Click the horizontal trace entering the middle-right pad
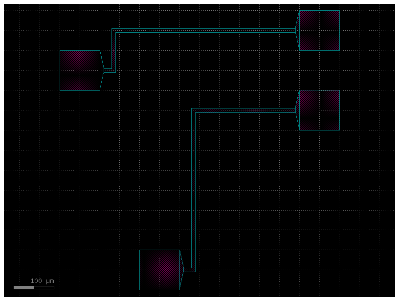Image resolution: width=399 pixels, height=301 pixels. 244,110
